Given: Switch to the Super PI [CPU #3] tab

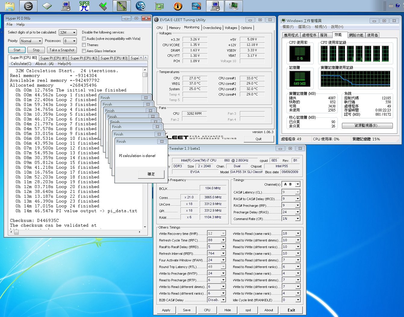Looking at the screenshot, I should (x=114, y=58).
